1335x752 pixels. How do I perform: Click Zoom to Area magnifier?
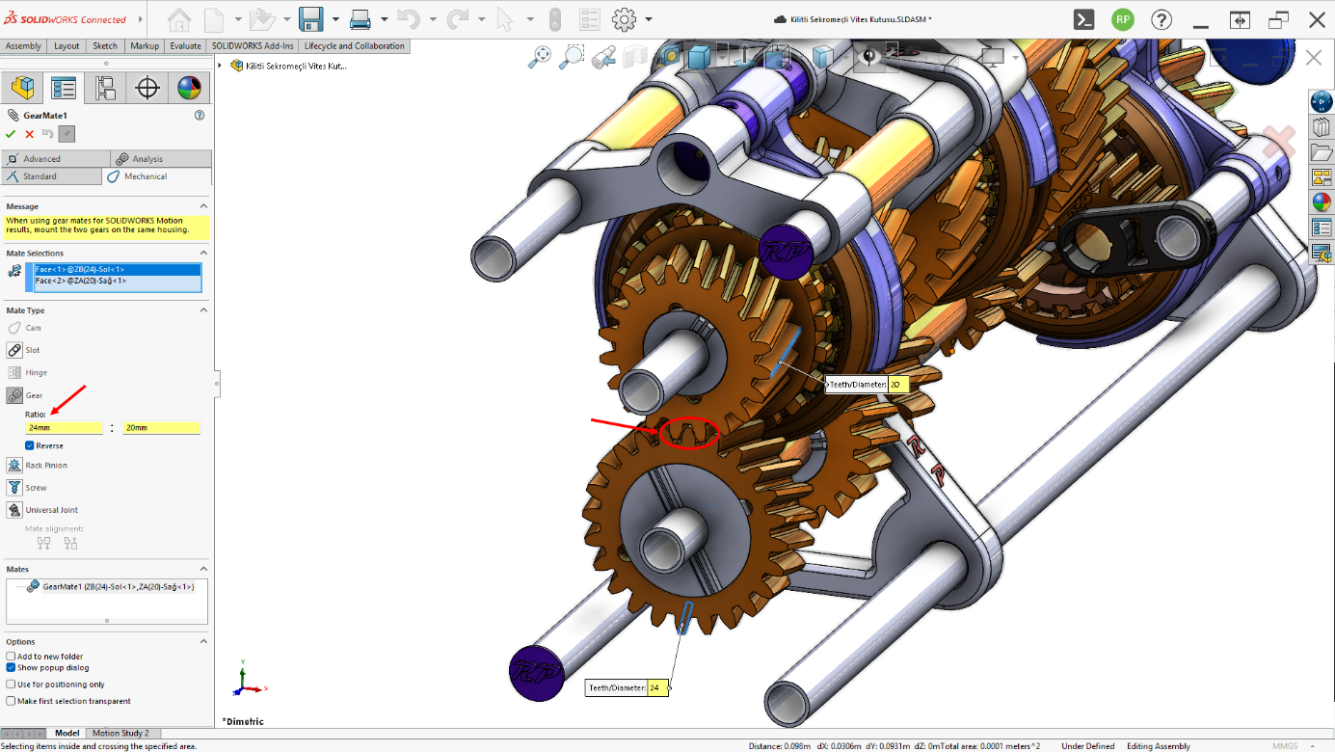tap(572, 58)
